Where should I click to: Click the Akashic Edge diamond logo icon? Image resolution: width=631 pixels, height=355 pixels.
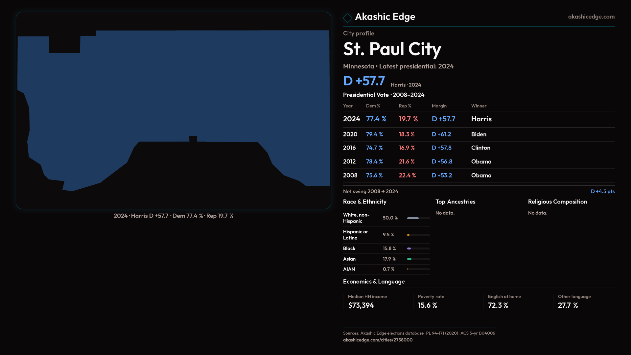click(347, 18)
